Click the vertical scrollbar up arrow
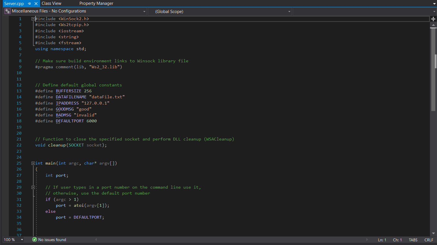The image size is (437, 245). (x=434, y=24)
